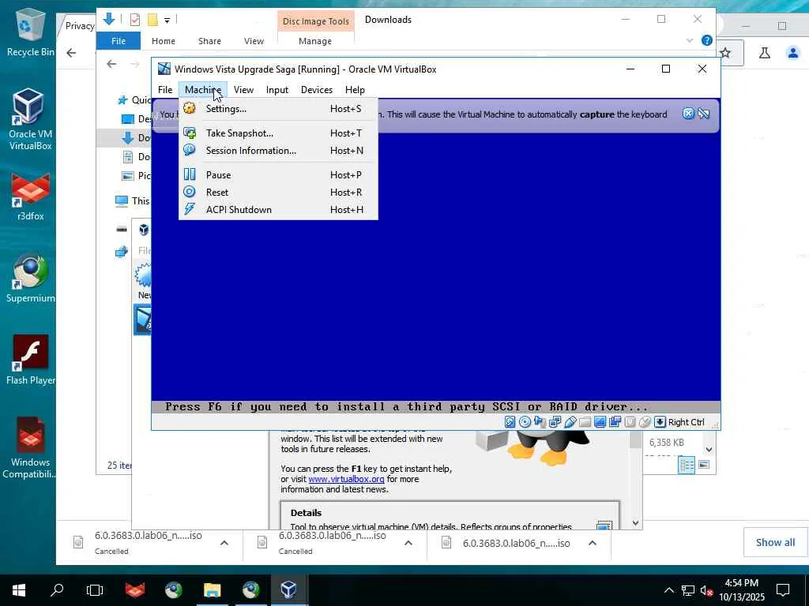
Task: Open the browser labs flask icon
Action: coord(765,53)
